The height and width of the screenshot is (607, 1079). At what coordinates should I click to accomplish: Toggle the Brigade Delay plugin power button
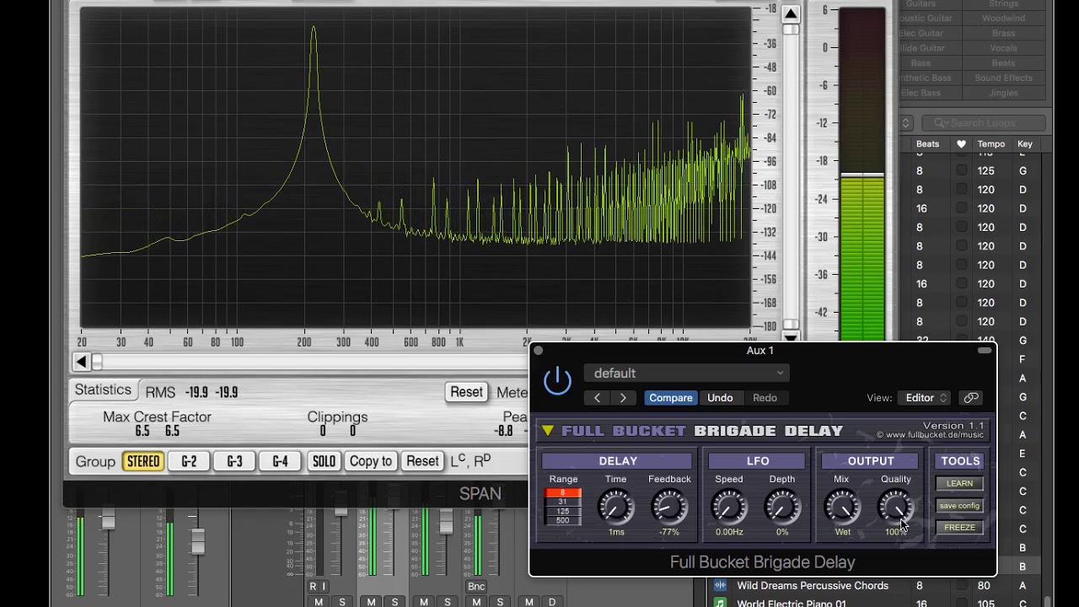[x=557, y=381]
